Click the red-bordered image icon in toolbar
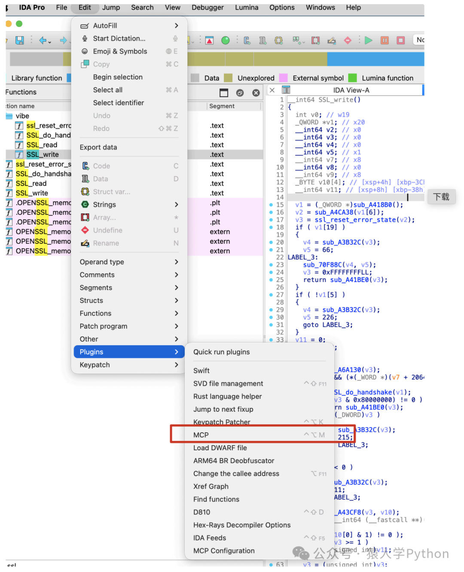The width and height of the screenshot is (464, 572). click(x=209, y=40)
